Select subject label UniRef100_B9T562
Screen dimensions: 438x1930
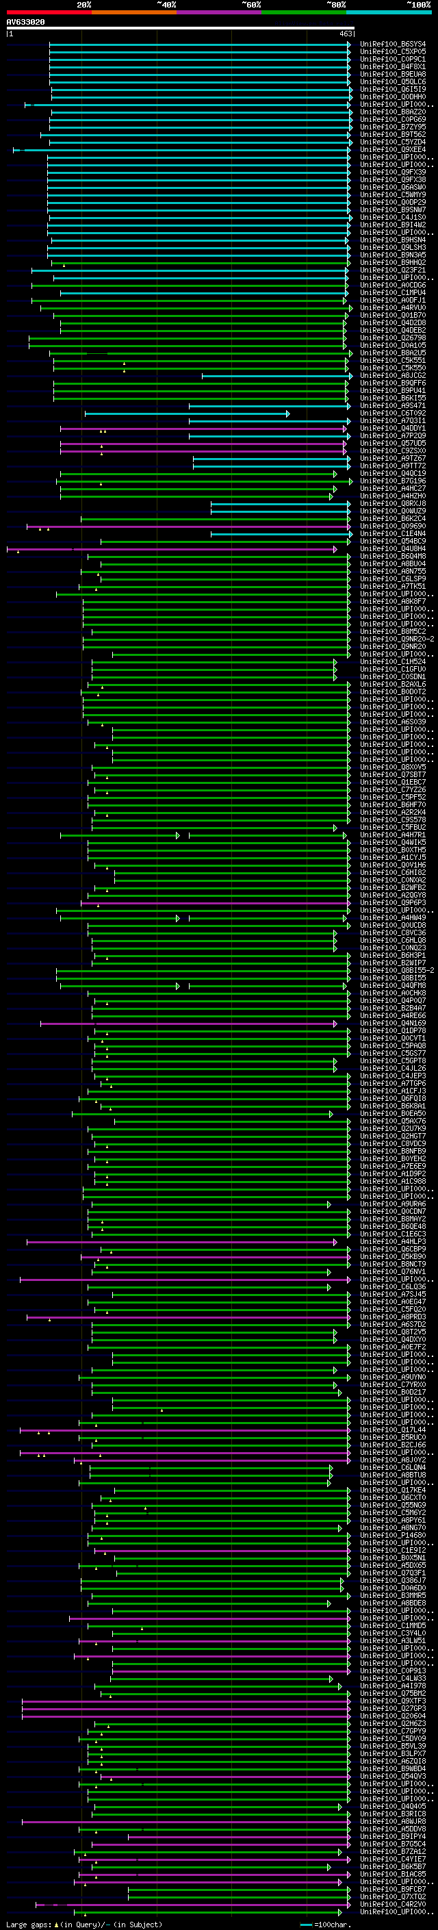pos(392,135)
